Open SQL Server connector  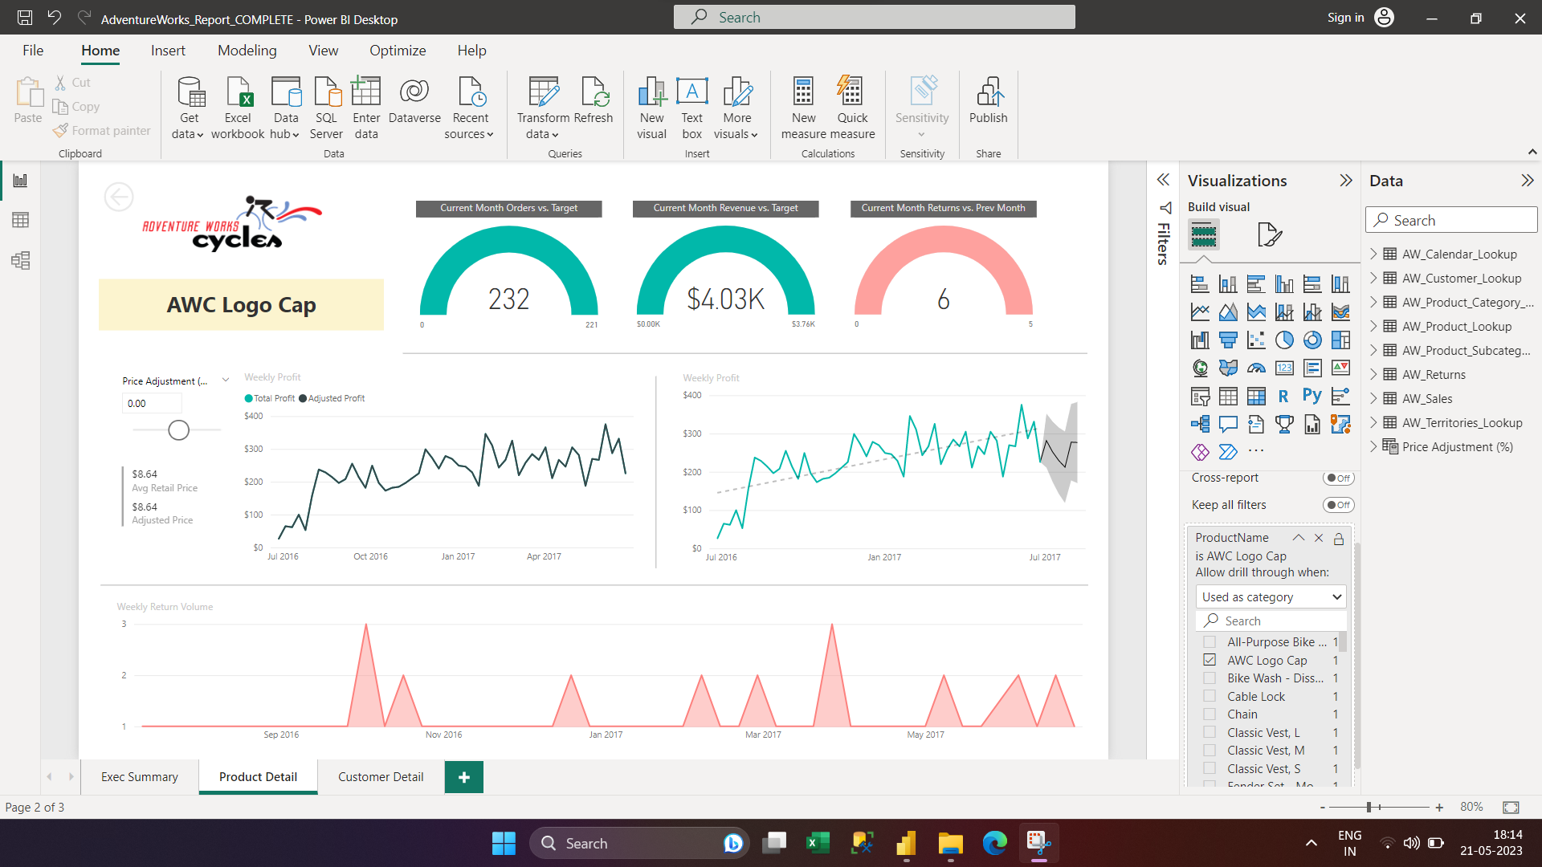[x=326, y=108]
